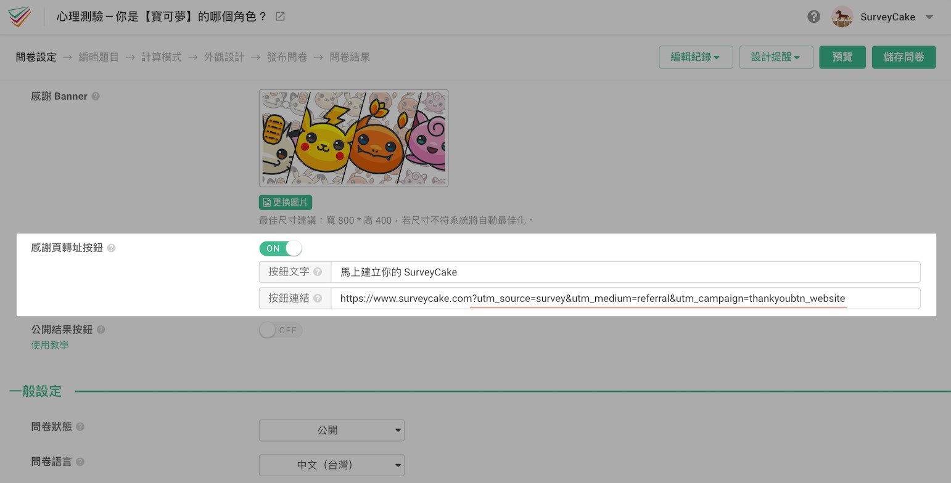Click the 按鈕連結 URL input field

[625, 298]
